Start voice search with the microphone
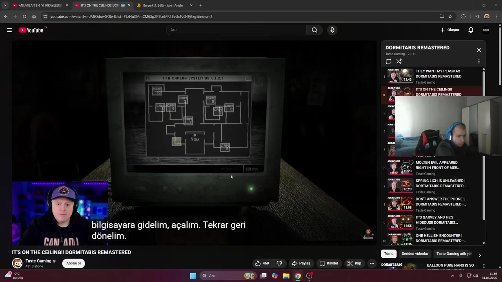 (332, 30)
